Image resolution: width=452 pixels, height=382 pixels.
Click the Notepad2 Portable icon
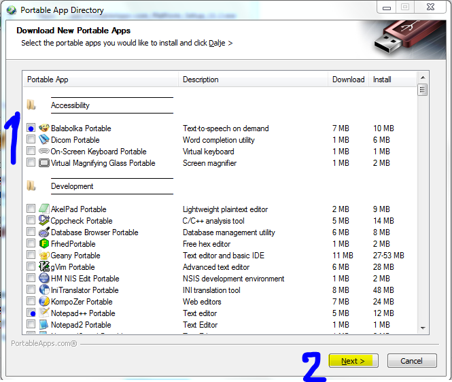click(44, 325)
